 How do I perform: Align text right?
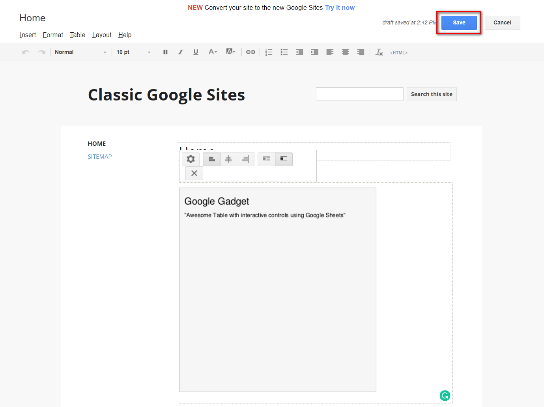click(361, 52)
